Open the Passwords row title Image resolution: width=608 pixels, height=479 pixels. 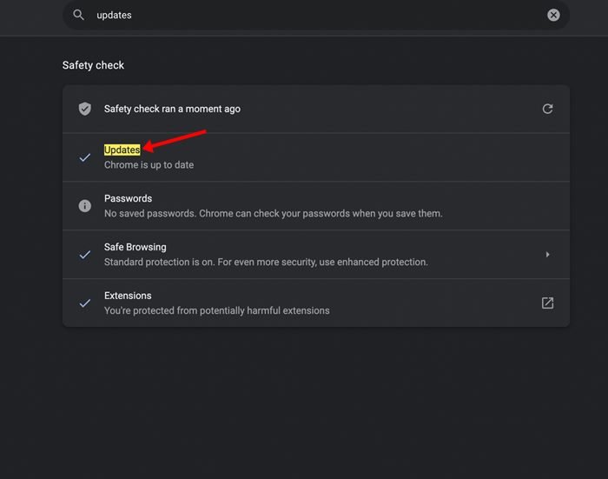click(128, 199)
